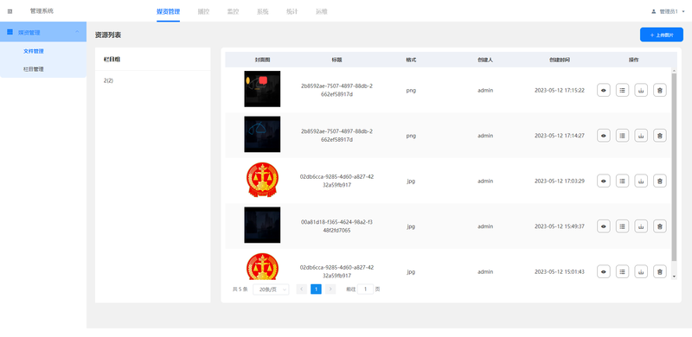Preview the 15:49:37 file with eye icon
Viewport: 692px width, 337px height.
click(604, 226)
